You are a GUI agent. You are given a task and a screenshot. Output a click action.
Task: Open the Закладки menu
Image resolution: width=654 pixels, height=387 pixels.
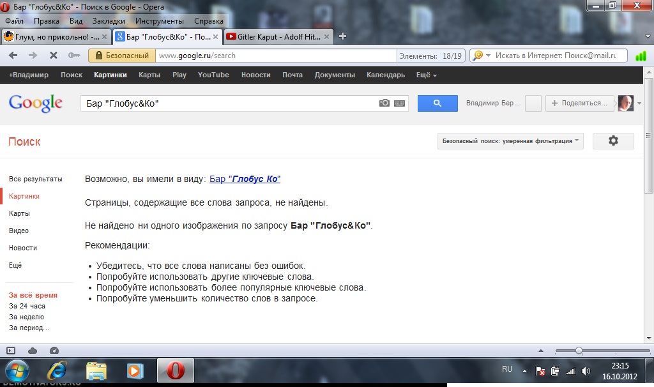pyautogui.click(x=109, y=21)
